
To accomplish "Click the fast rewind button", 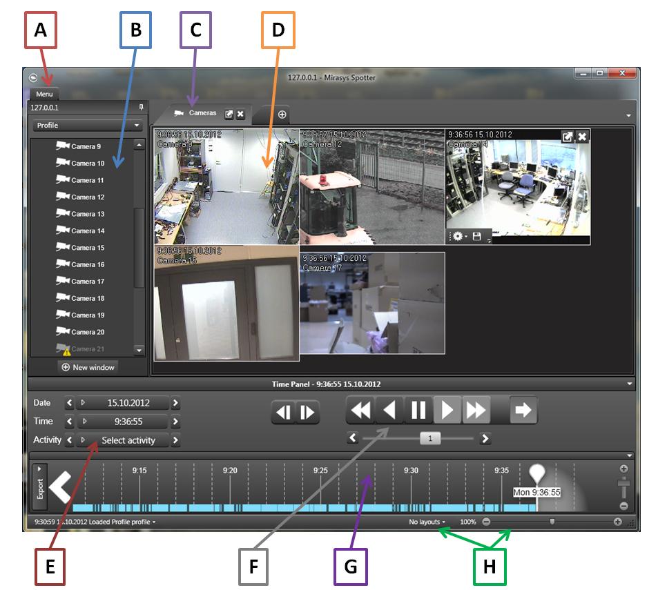I will [x=360, y=410].
